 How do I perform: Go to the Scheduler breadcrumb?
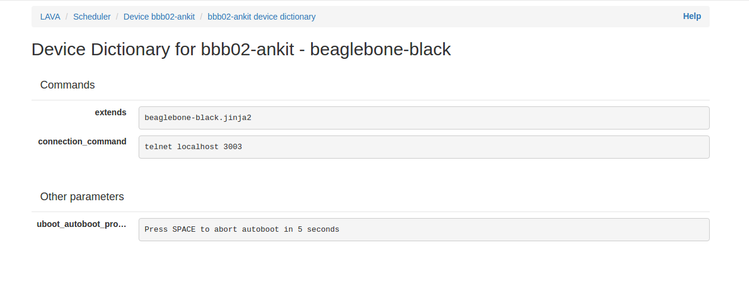tap(92, 17)
